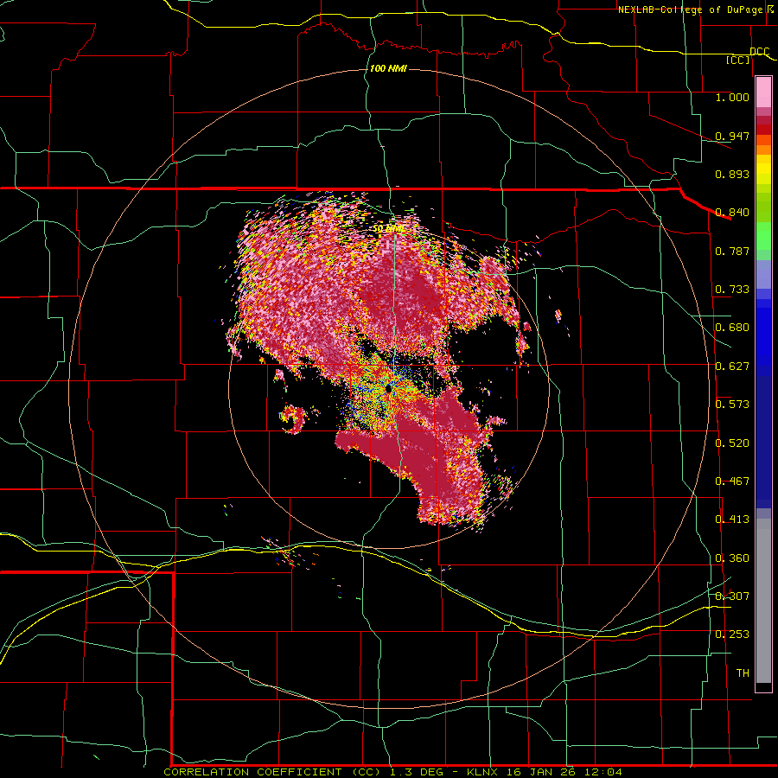Image resolution: width=778 pixels, height=778 pixels.
Task: Click the CORRELATION COEFFICIENT (CC) caption text
Action: (272, 772)
